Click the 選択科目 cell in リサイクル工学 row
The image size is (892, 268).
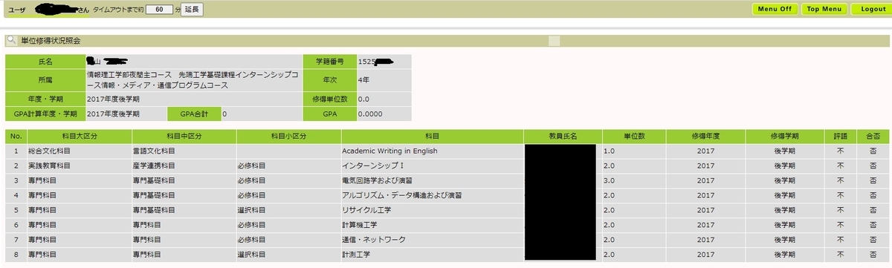(288, 210)
